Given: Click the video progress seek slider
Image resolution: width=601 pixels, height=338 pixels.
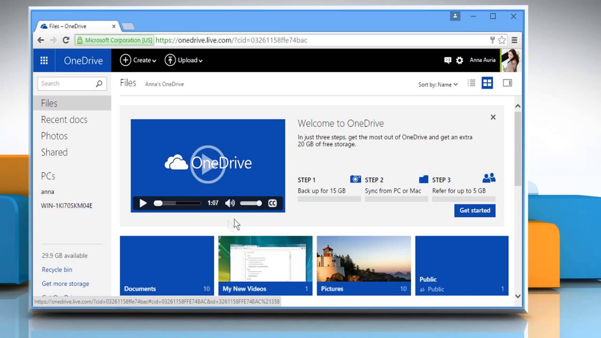Looking at the screenshot, I should tap(177, 203).
